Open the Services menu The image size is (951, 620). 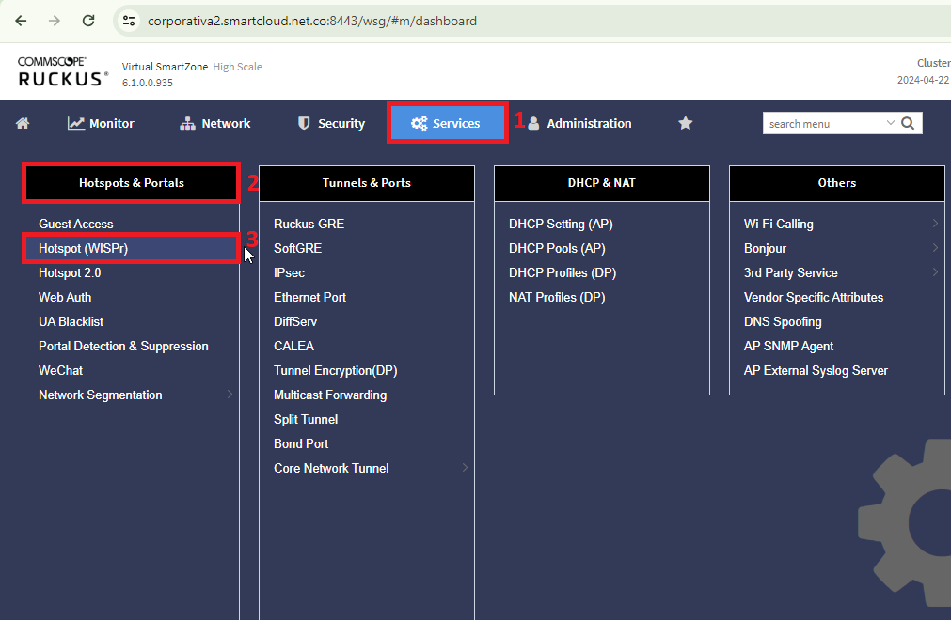[447, 123]
